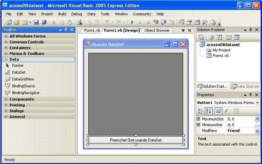Click the Save All icon
This screenshot has width=262, height=164.
44,22
